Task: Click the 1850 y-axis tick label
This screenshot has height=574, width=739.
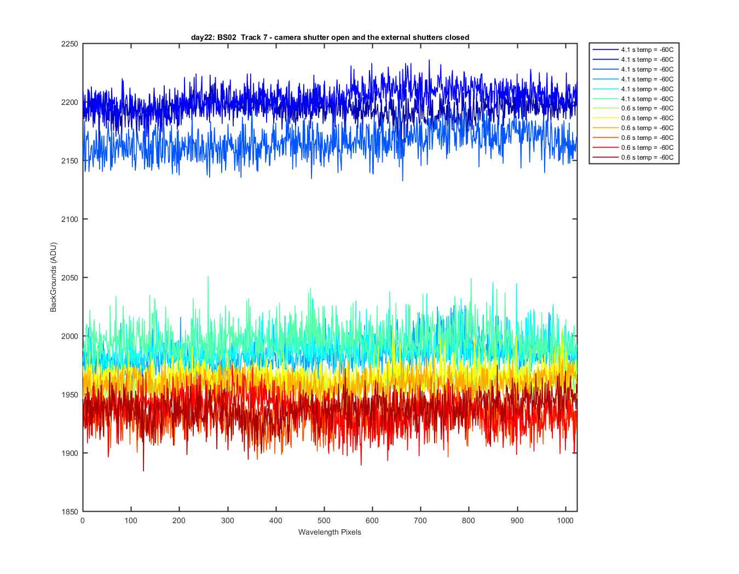Action: click(70, 512)
